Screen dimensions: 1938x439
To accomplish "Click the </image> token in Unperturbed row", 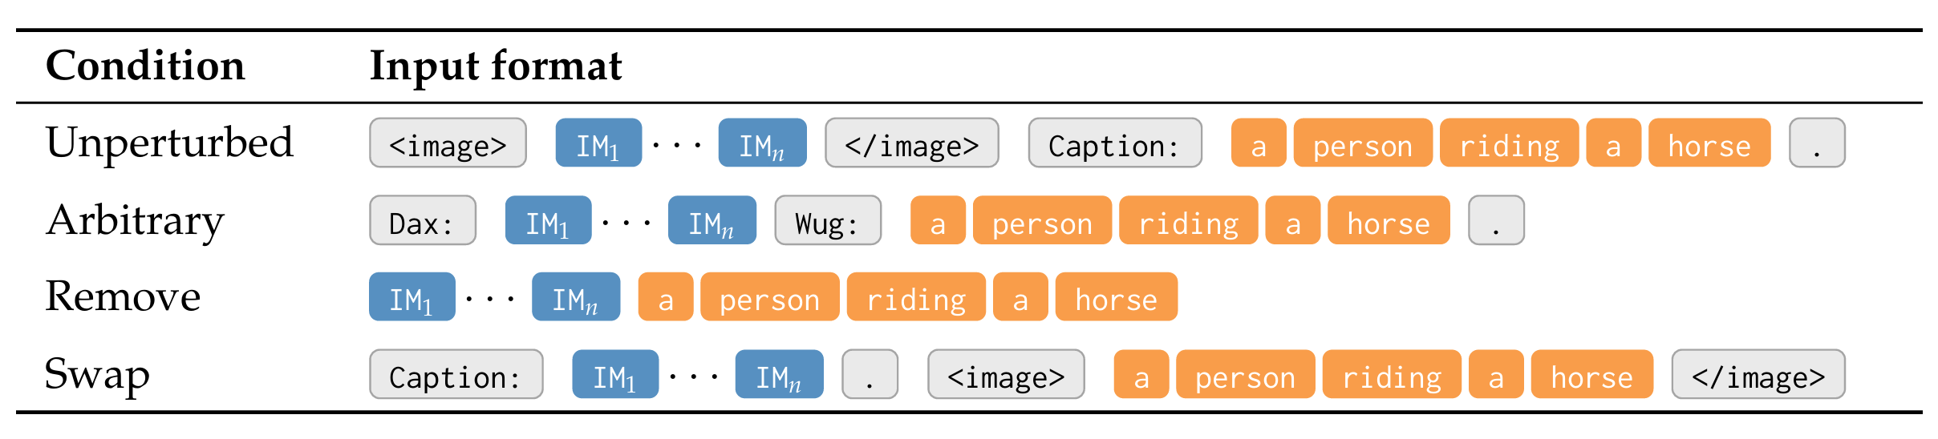I will [912, 143].
